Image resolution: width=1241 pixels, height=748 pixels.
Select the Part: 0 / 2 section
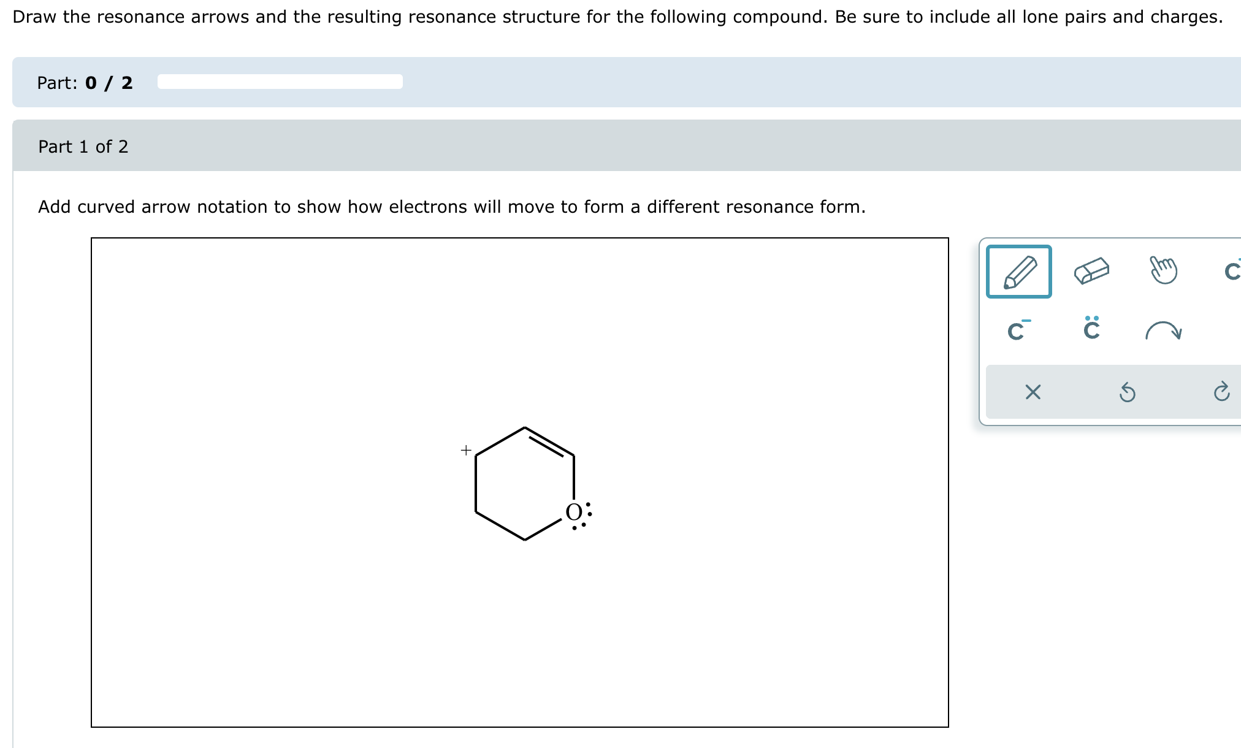coord(85,82)
